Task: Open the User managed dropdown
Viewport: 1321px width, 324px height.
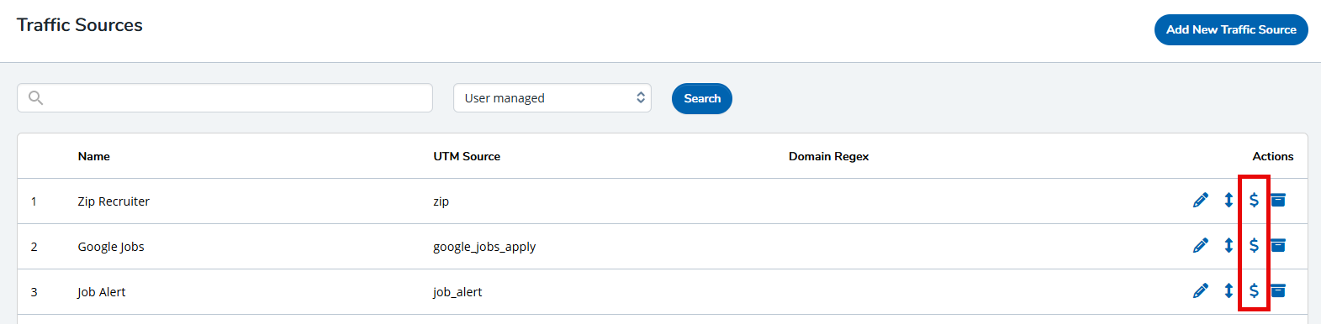Action: [x=552, y=98]
